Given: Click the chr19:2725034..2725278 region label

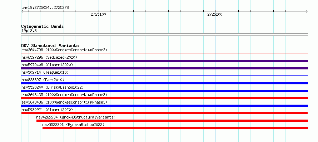Looking at the screenshot, I should coord(45,8).
